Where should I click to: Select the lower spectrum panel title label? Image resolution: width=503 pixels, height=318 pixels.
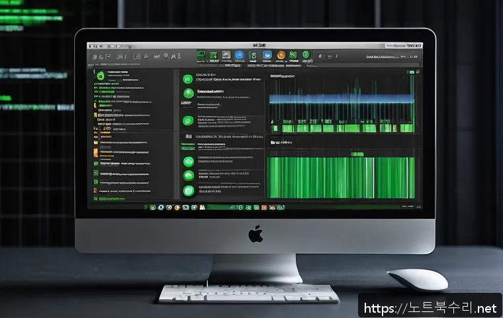point(281,142)
